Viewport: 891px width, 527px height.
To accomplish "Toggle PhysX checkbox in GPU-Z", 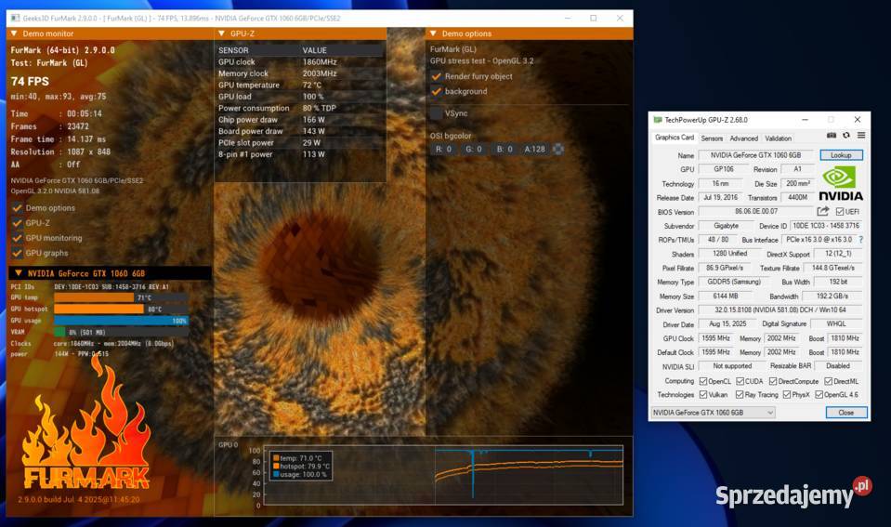I will [787, 394].
